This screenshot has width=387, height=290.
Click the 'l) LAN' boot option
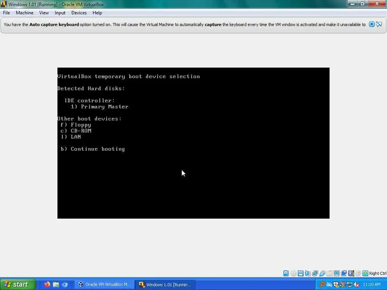point(71,137)
